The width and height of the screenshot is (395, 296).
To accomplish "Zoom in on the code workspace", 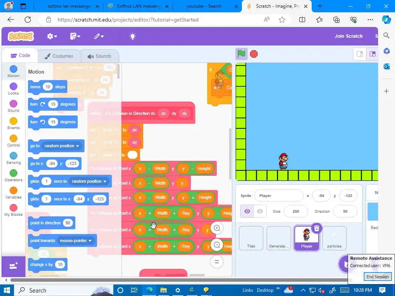I will (217, 228).
